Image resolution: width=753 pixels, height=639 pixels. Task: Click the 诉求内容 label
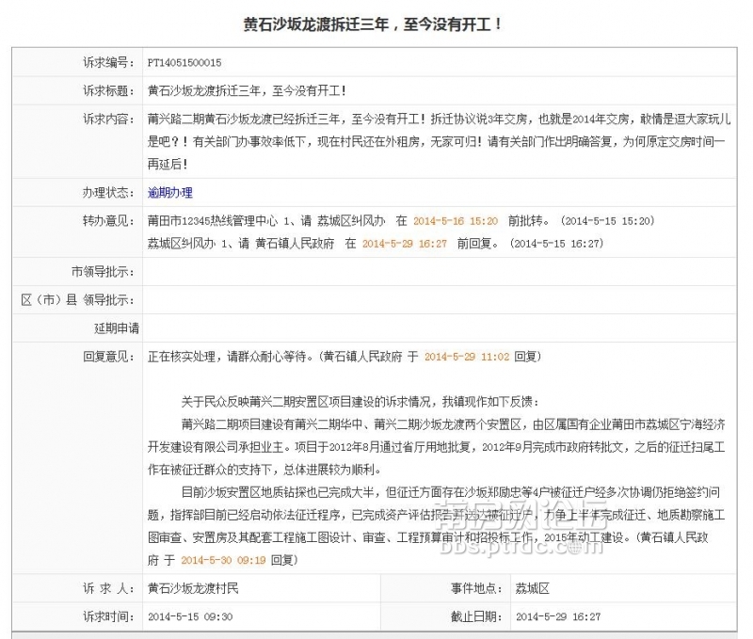click(x=108, y=120)
